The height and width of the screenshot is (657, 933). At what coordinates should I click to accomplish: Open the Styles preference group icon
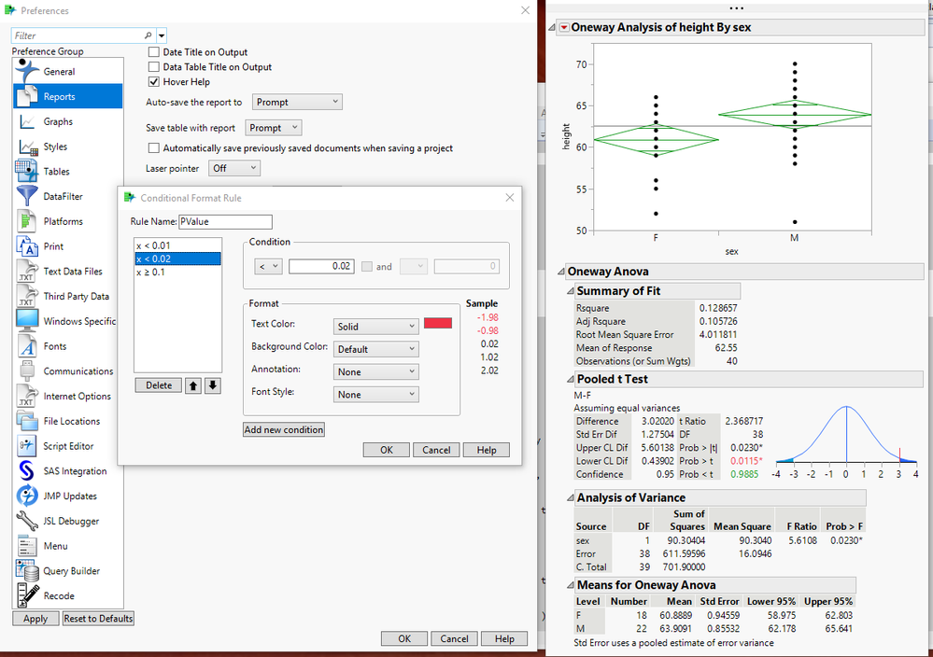pos(28,147)
